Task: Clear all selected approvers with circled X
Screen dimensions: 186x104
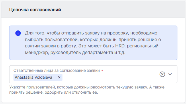Action: (162, 74)
